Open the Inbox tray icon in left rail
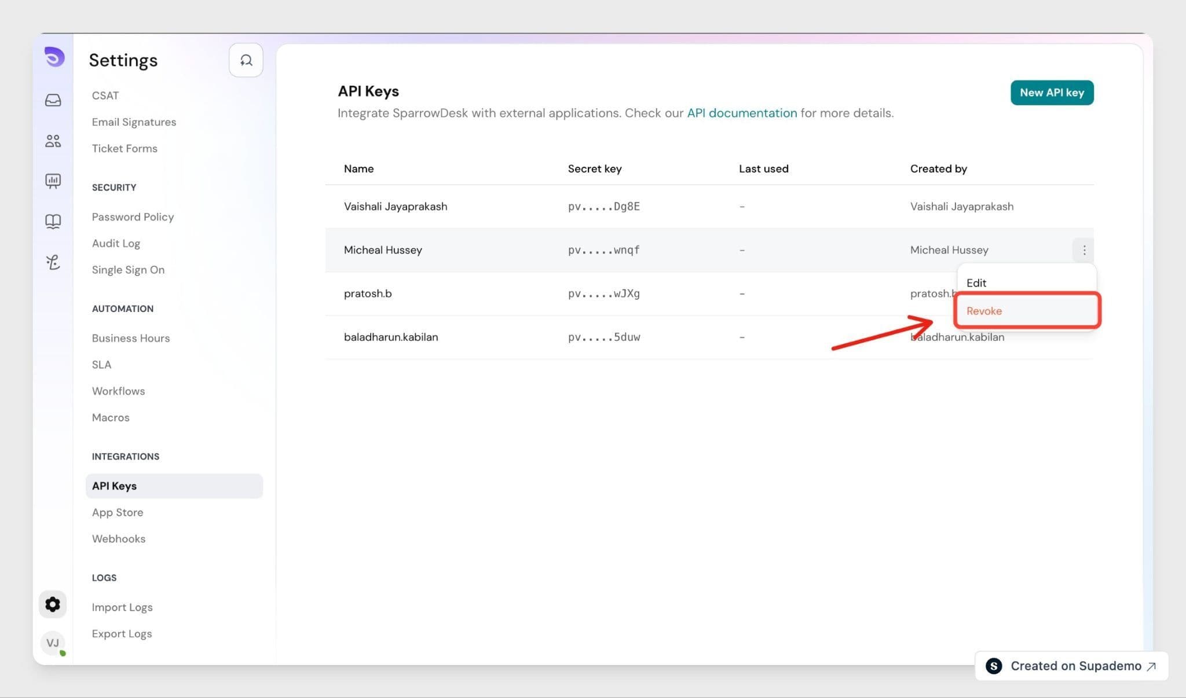The image size is (1186, 698). coord(53,100)
